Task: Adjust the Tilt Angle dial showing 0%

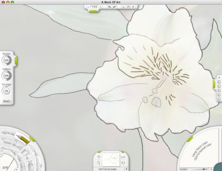Action: pyautogui.click(x=7, y=91)
